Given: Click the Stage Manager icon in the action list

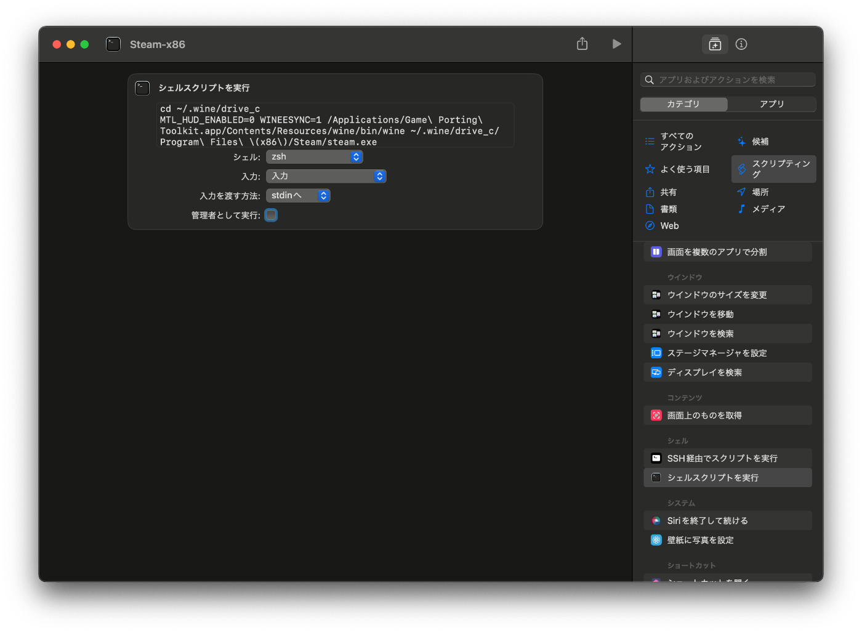Looking at the screenshot, I should pyautogui.click(x=656, y=353).
